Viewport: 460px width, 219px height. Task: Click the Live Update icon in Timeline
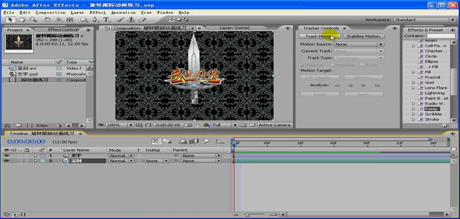157,141
